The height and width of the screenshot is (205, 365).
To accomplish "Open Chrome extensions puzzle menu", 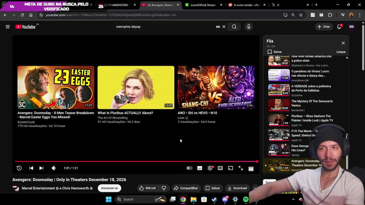I will [330, 15].
